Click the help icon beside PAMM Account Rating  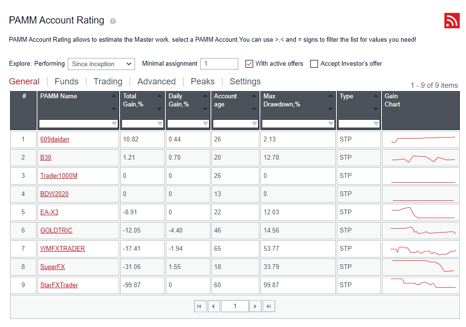coord(113,21)
